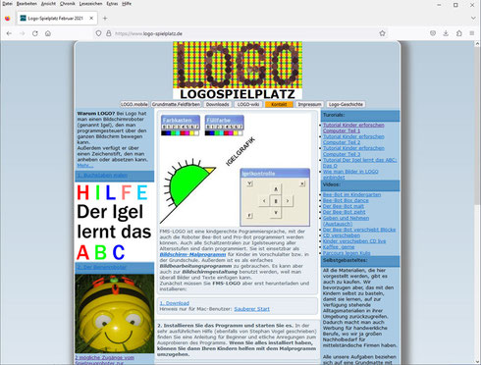481x365 pixels.
Task: Click the yellow Bee-Bot robot photo
Action: [115, 314]
